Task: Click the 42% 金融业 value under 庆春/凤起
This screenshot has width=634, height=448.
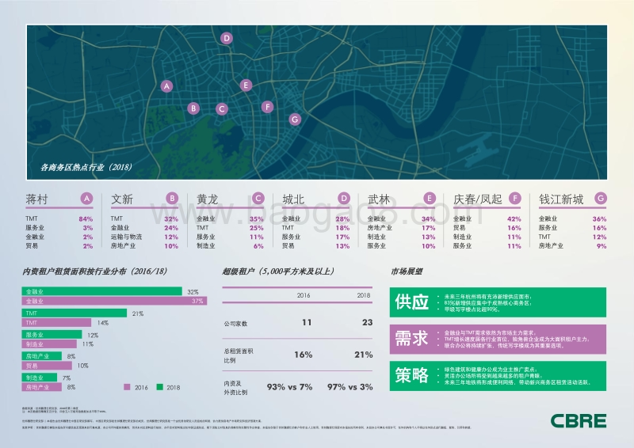Action: [x=514, y=219]
